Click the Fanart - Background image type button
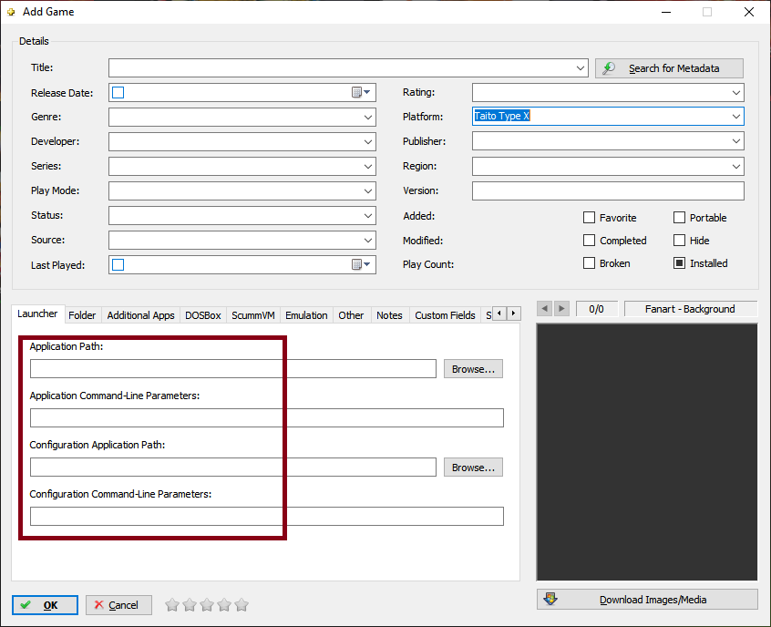The height and width of the screenshot is (627, 771). (691, 309)
